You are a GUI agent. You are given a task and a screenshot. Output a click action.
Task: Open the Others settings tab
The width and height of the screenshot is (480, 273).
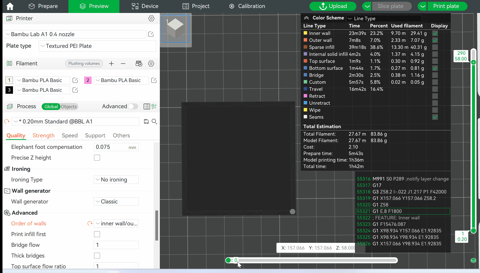click(x=121, y=135)
